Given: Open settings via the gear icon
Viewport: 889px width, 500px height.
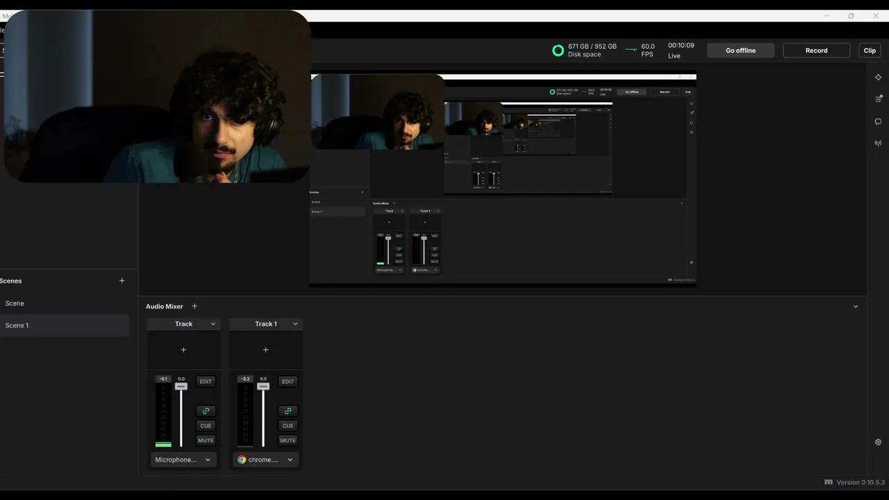Looking at the screenshot, I should point(878,442).
